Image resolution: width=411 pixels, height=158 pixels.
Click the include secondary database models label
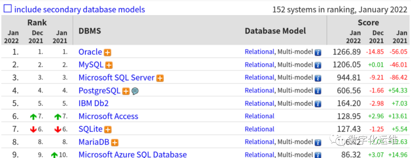pyautogui.click(x=80, y=9)
